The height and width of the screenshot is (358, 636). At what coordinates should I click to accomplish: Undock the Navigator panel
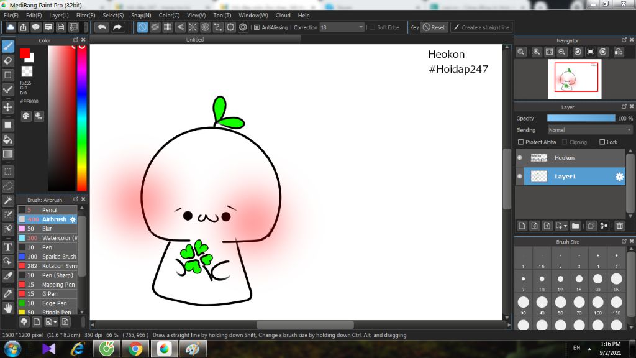pos(624,40)
